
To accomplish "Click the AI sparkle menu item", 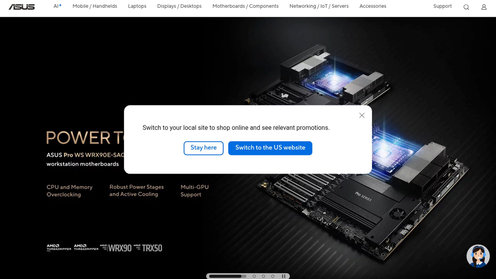I will [x=57, y=6].
